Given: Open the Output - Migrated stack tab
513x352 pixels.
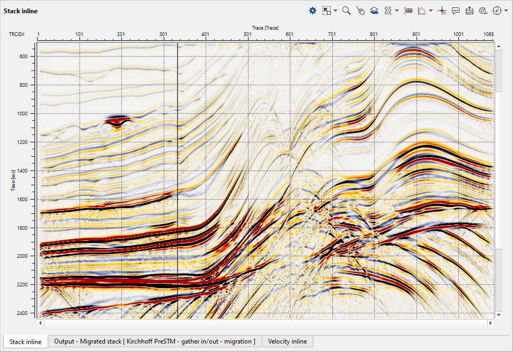Looking at the screenshot, I should click(155, 341).
